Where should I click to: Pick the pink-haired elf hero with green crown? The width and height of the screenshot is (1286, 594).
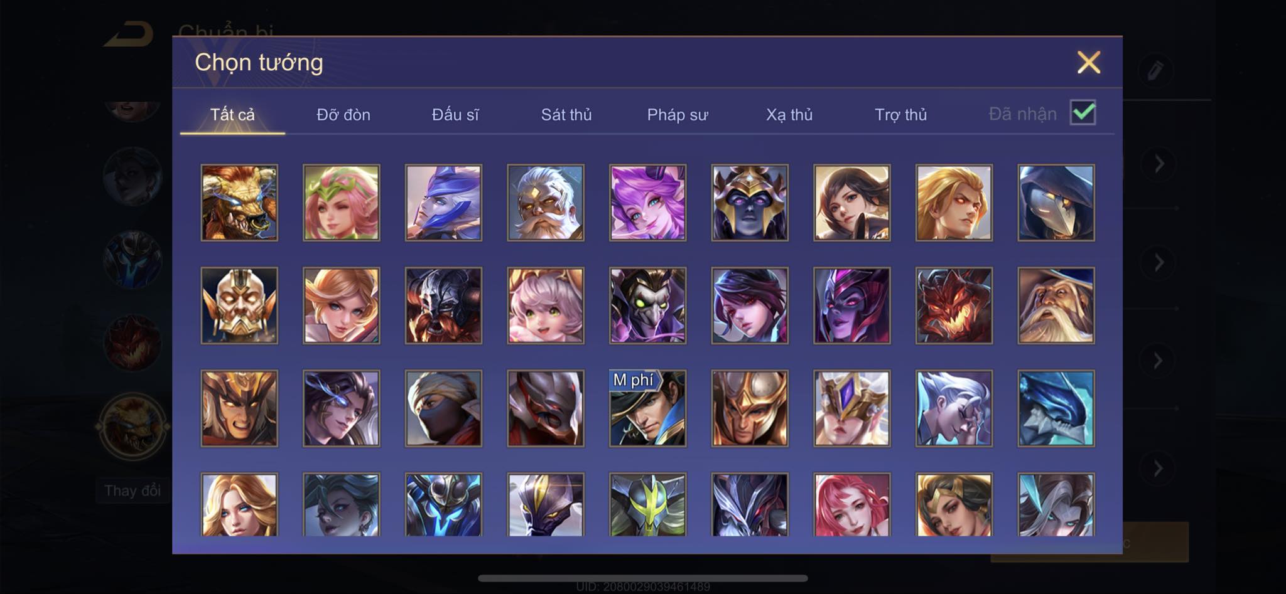(342, 203)
